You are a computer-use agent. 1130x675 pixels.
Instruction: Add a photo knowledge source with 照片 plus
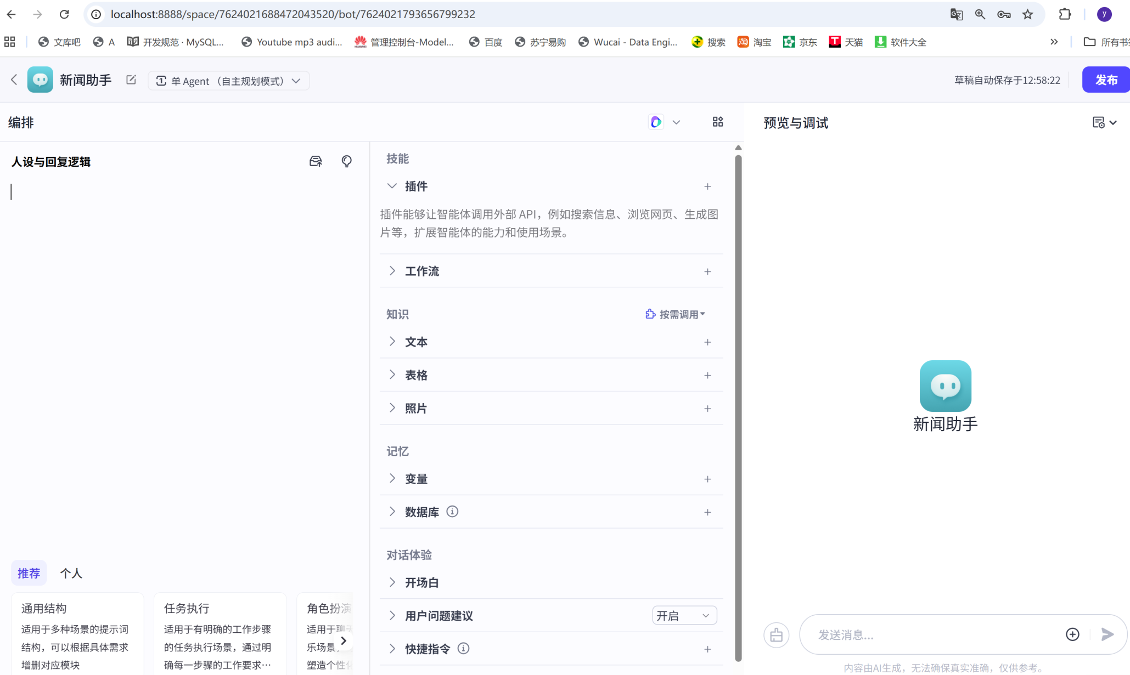click(x=707, y=408)
